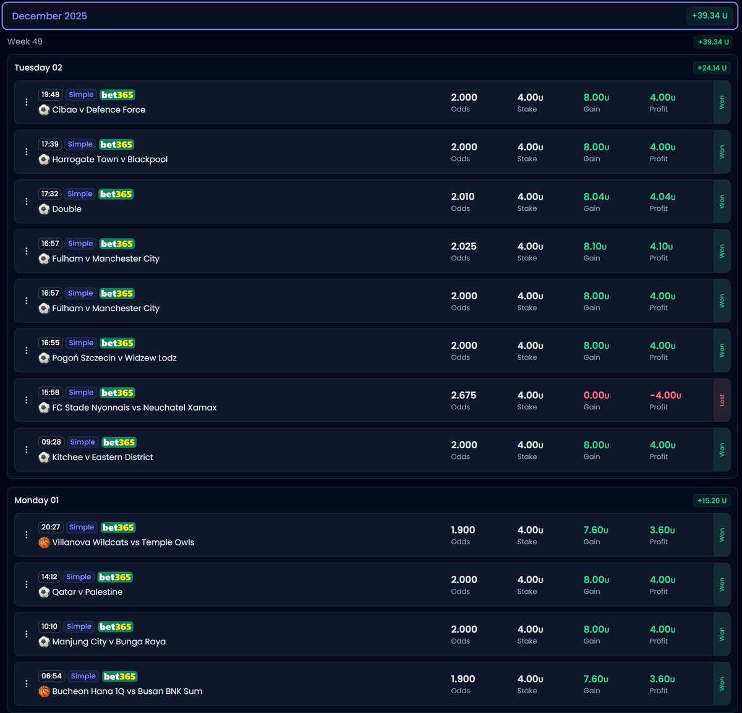Open the options menu for Fulham v Manchester City

[26, 251]
